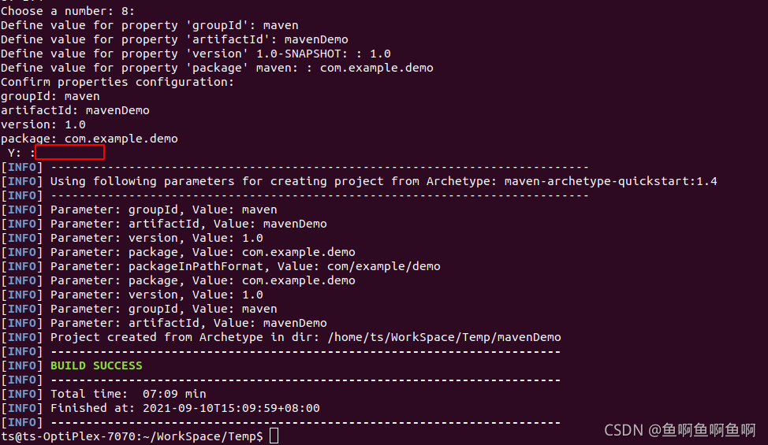Click inside the red box after Y:
Viewport: 768px width, 445px height.
click(69, 152)
